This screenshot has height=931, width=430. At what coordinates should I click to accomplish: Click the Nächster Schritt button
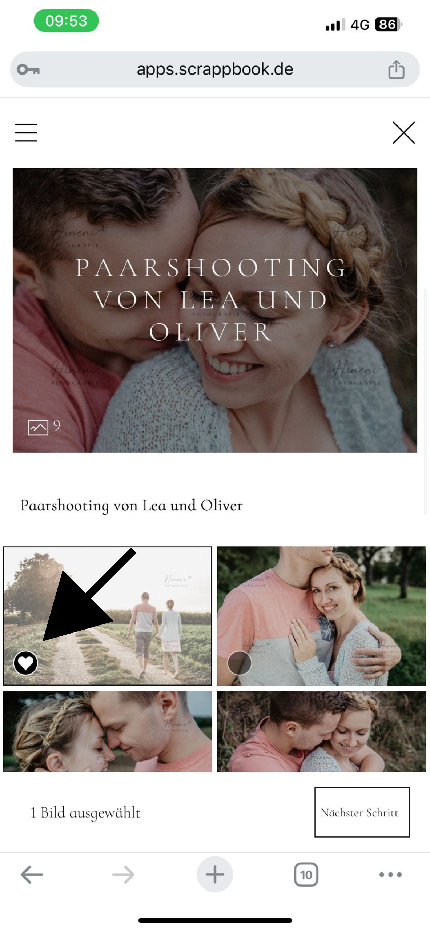[362, 812]
